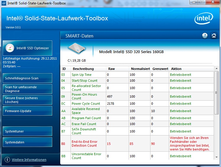Click raw value 497

click(x=110, y=96)
